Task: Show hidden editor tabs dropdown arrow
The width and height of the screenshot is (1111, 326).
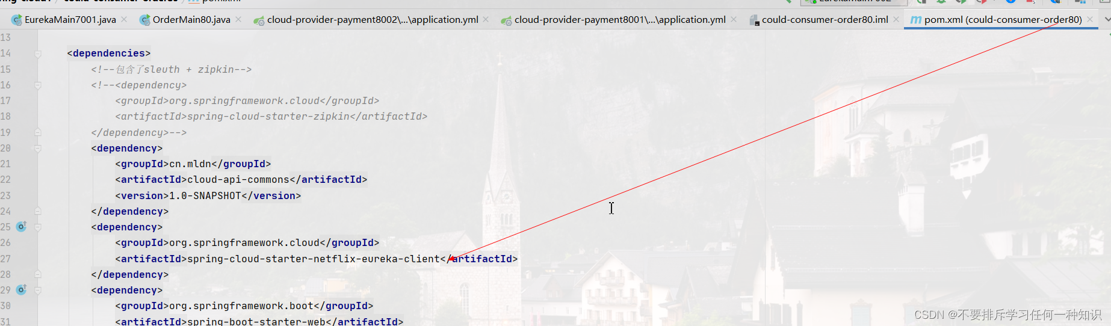Action: pyautogui.click(x=1106, y=20)
